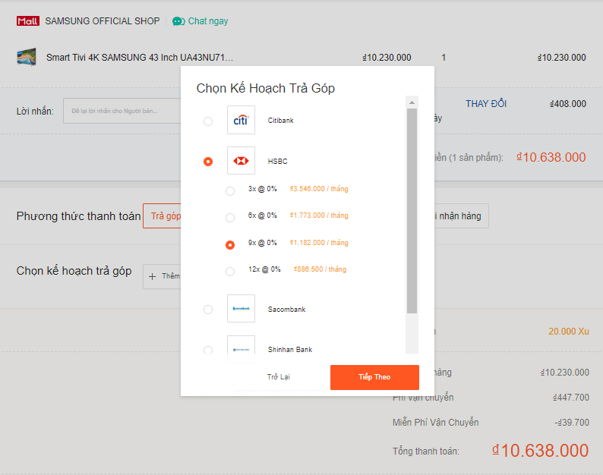Select the 12x @ 0% installment plan
The width and height of the screenshot is (603, 475).
(x=230, y=271)
